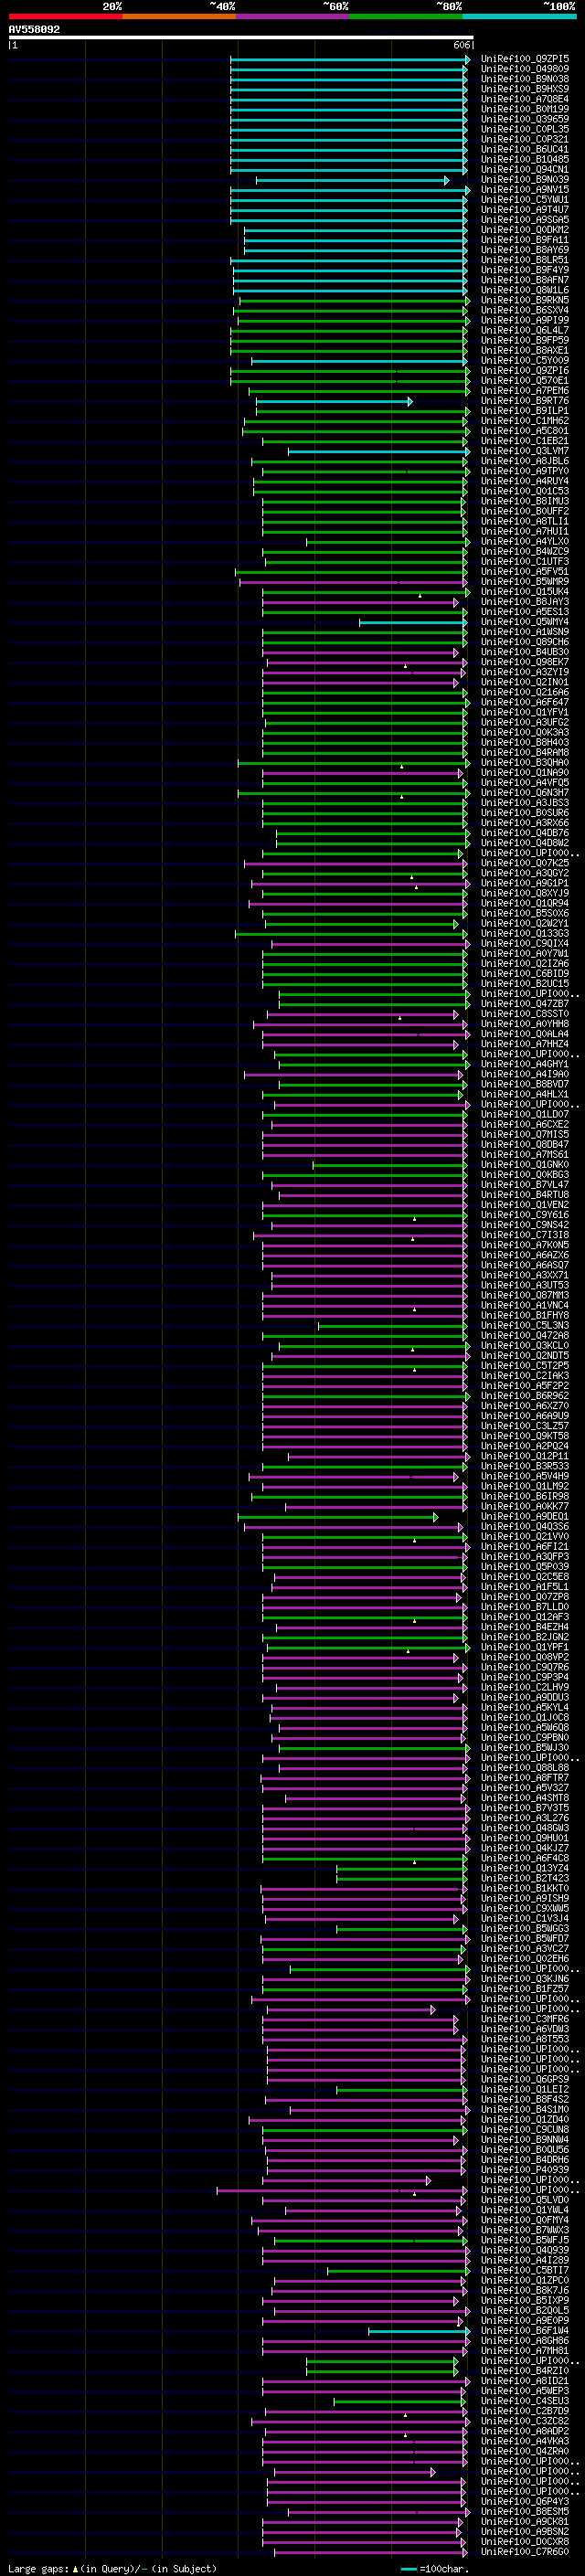Select label UniRef100_A8JBL6
Image resolution: width=585 pixels, height=2576 pixels.
[x=525, y=461]
